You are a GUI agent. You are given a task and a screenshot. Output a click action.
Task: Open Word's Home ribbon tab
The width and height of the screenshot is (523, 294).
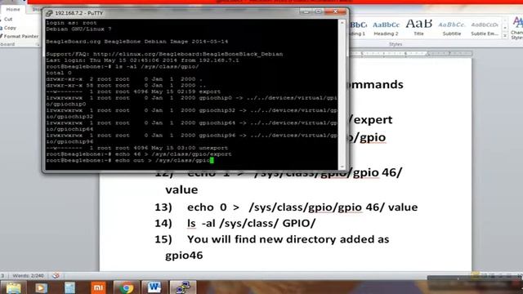tap(13, 9)
